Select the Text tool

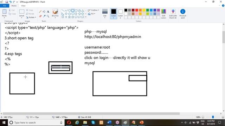pyautogui.click(x=48, y=12)
